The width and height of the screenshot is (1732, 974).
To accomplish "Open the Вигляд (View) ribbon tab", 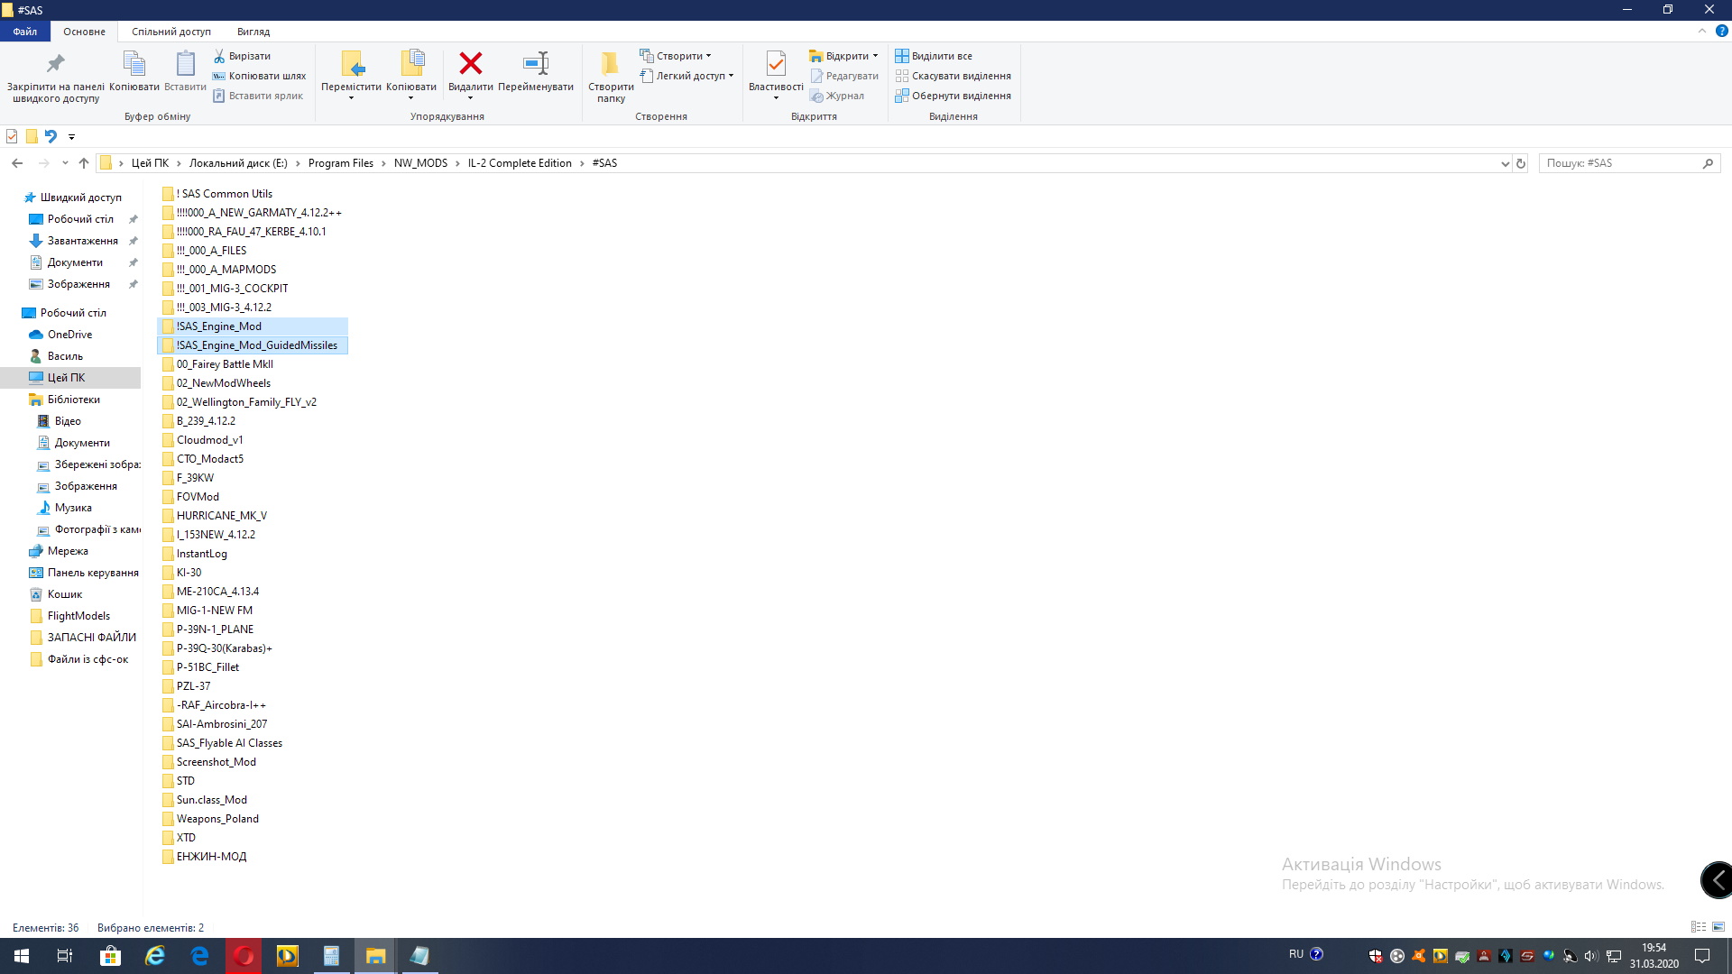I will tap(253, 32).
